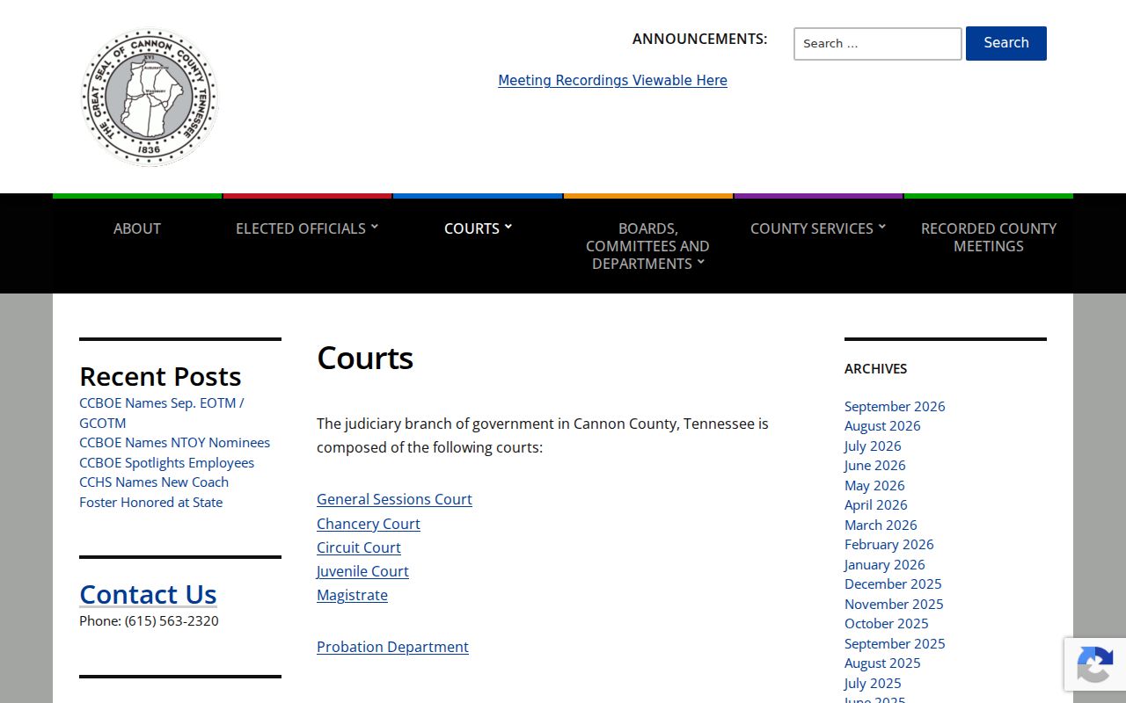Image resolution: width=1126 pixels, height=703 pixels.
Task: Click the Search button
Action: click(1006, 43)
